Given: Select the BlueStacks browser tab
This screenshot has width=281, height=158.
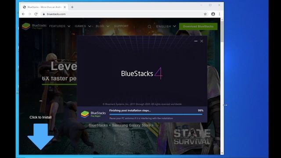Looking at the screenshot, I should coord(44,7).
